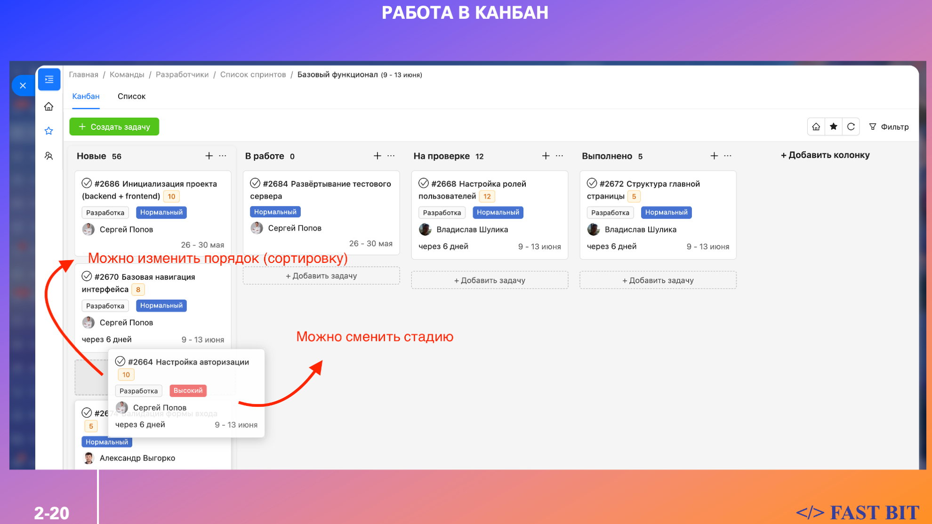Click the Владислав Шулика avatar on task #2672
Image resolution: width=932 pixels, height=524 pixels.
pos(594,230)
